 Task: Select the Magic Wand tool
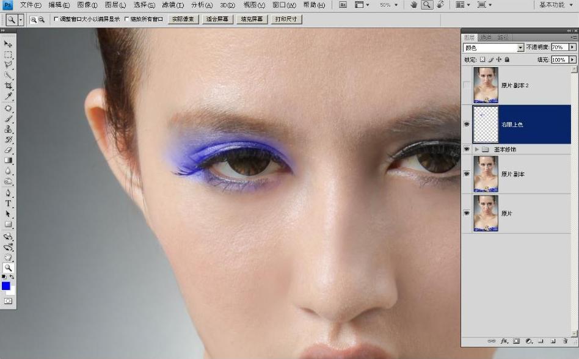click(8, 76)
